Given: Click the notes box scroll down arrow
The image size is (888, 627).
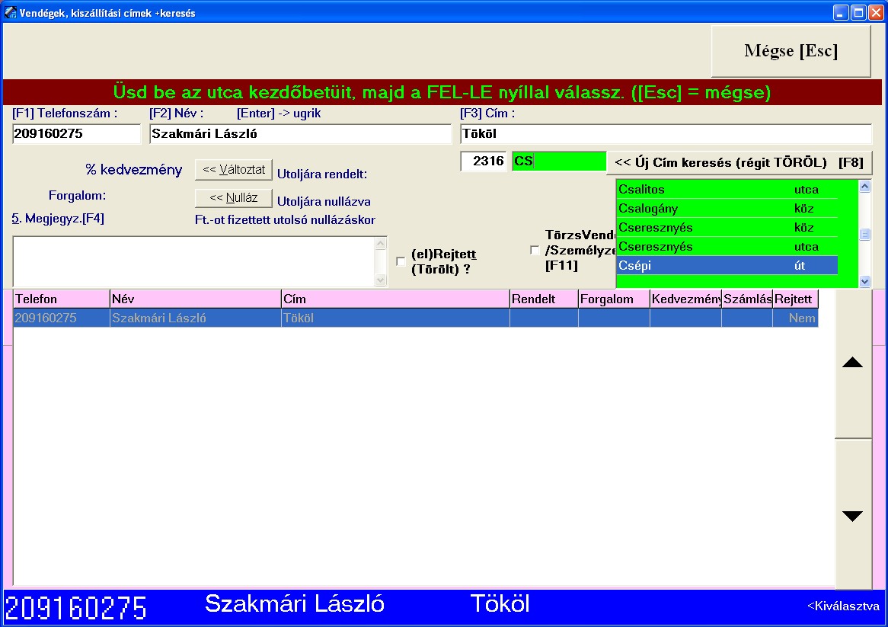Looking at the screenshot, I should (x=381, y=280).
